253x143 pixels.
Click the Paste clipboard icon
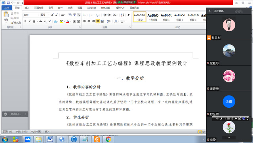(x=6, y=16)
